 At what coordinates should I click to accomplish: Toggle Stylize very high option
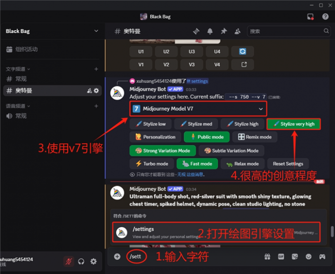coord(294,124)
